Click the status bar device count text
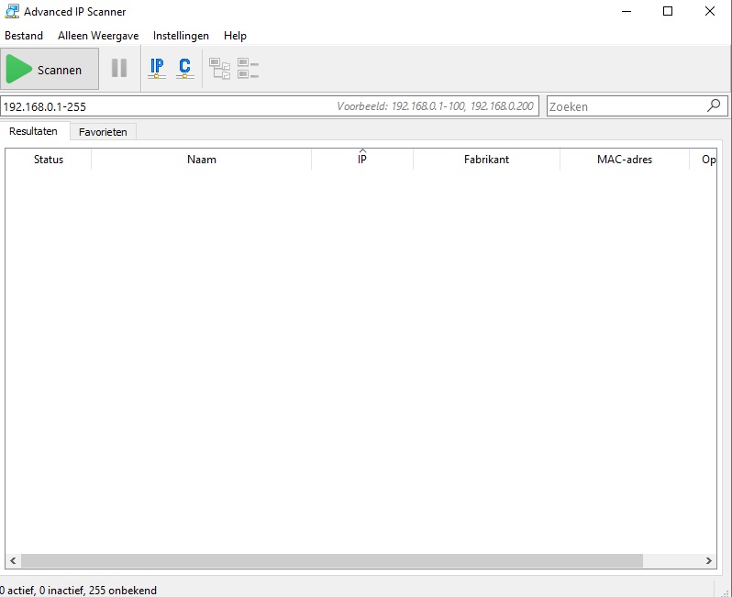Viewport: 732px width, 597px height. pos(79,591)
